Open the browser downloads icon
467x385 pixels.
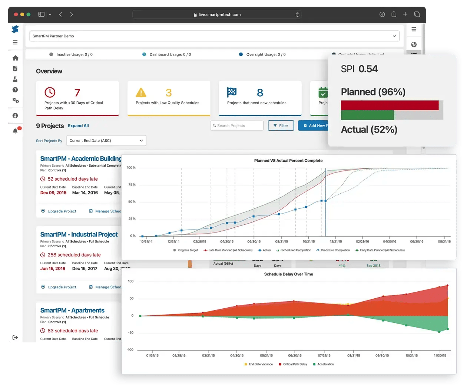click(x=382, y=14)
